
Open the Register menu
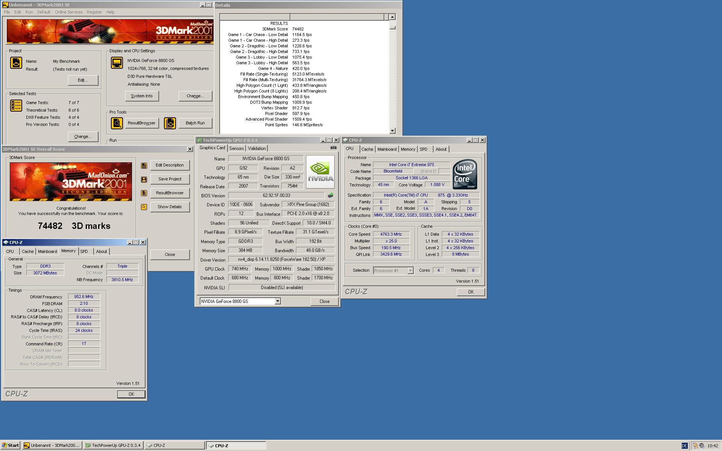coord(94,12)
